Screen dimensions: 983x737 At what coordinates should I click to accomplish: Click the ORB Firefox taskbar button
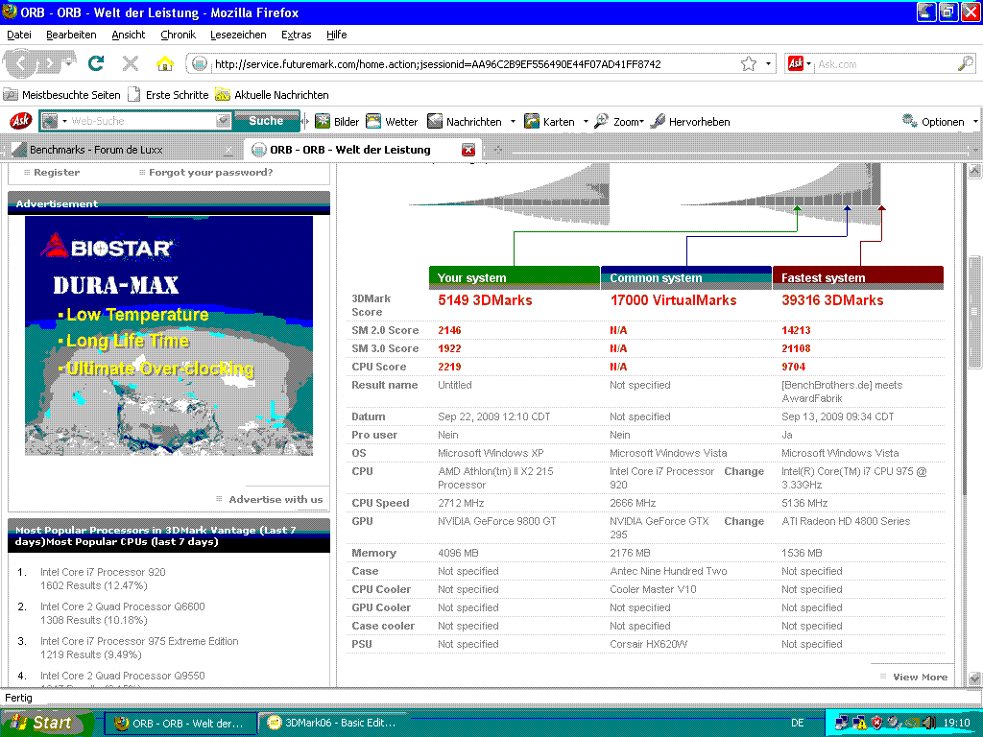(180, 723)
